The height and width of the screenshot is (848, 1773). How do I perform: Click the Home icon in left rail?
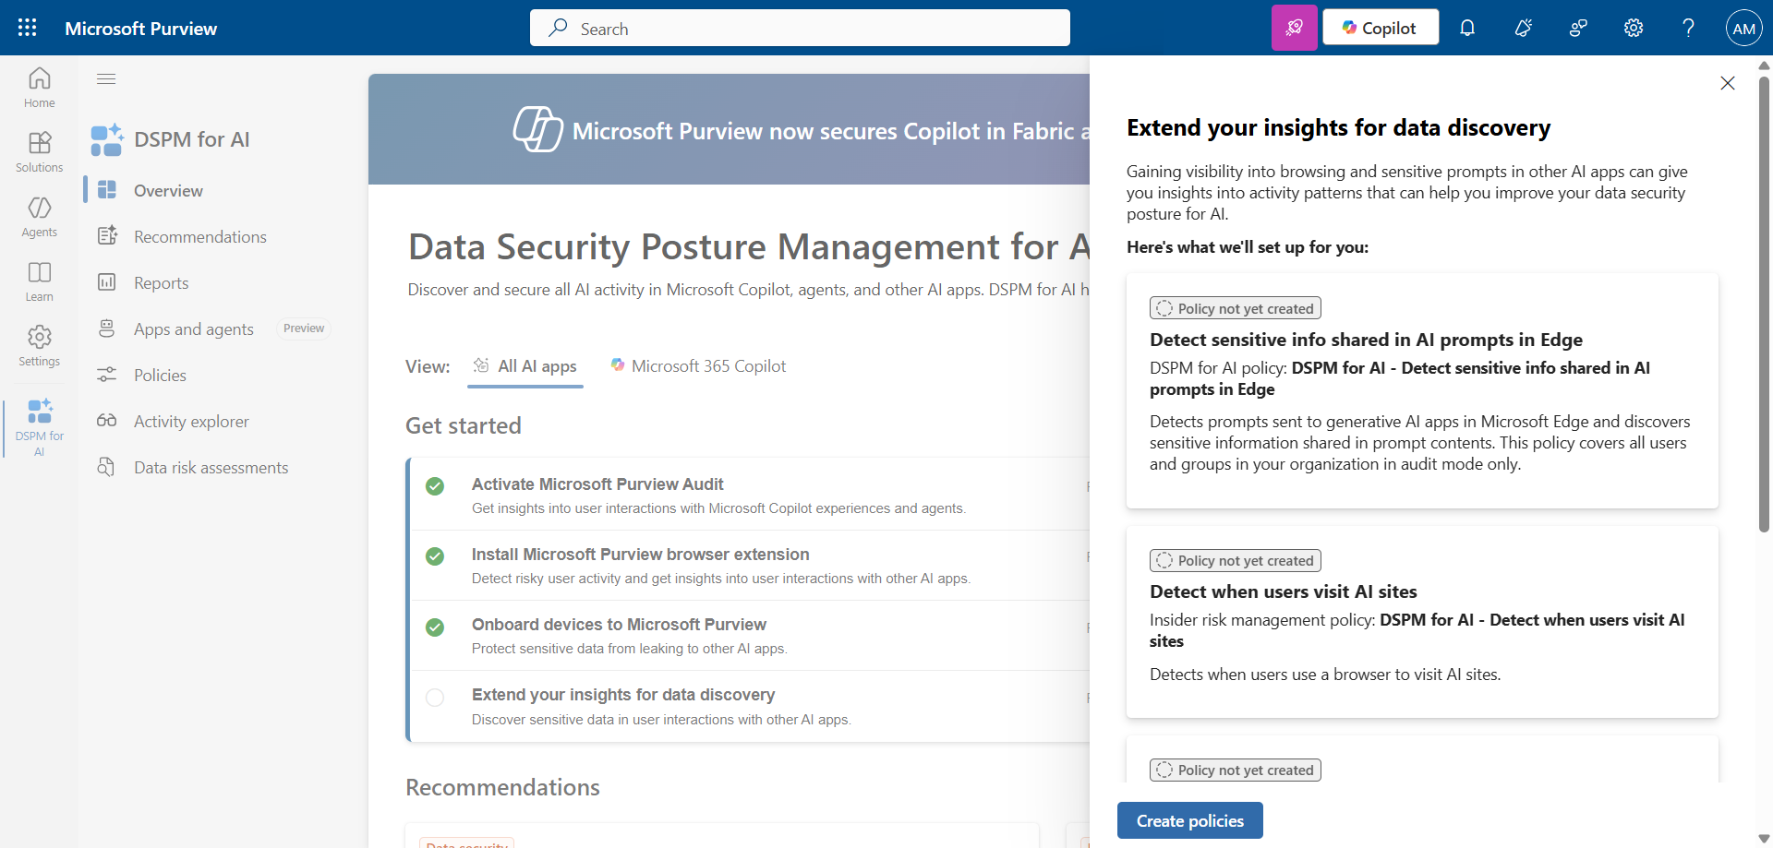pos(39,88)
